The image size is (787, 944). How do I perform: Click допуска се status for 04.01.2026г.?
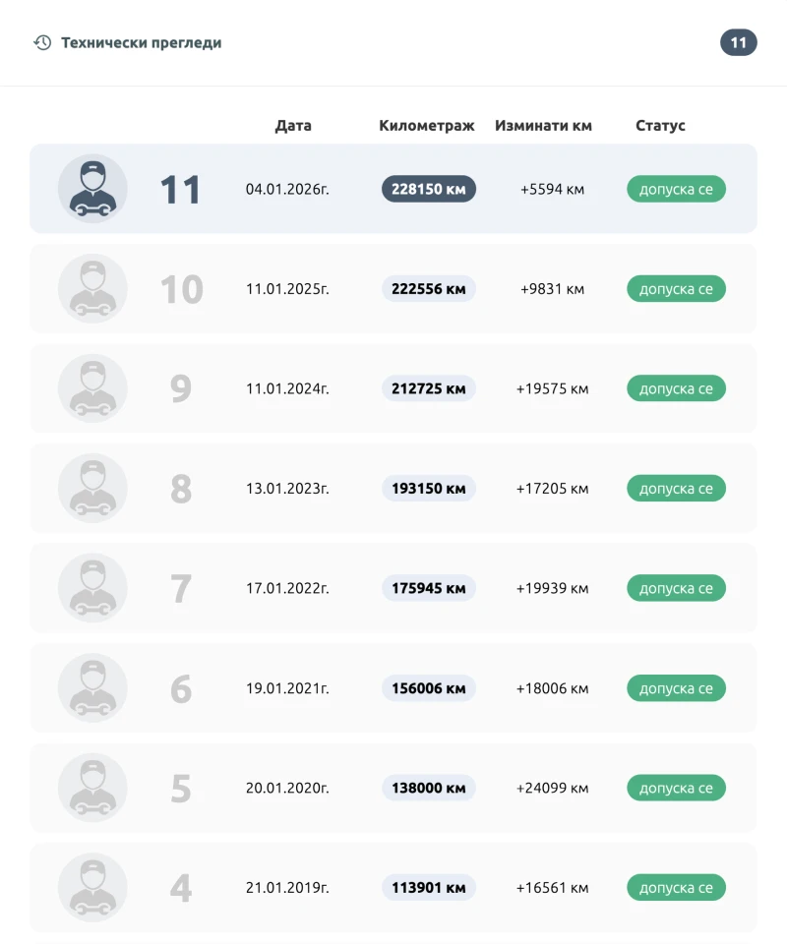(x=676, y=189)
